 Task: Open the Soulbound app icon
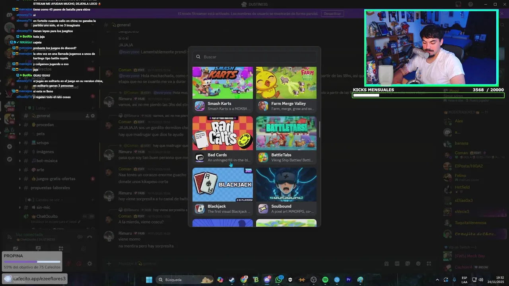(263, 209)
